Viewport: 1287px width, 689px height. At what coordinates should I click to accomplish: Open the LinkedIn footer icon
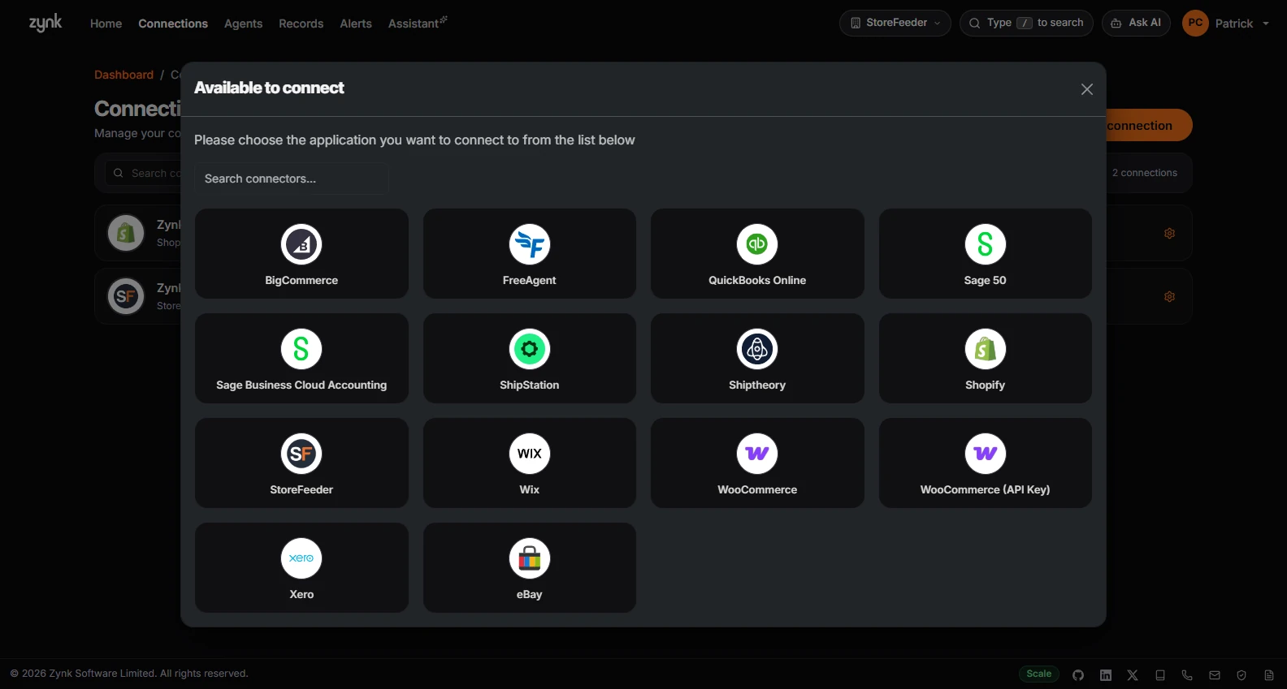click(1106, 675)
